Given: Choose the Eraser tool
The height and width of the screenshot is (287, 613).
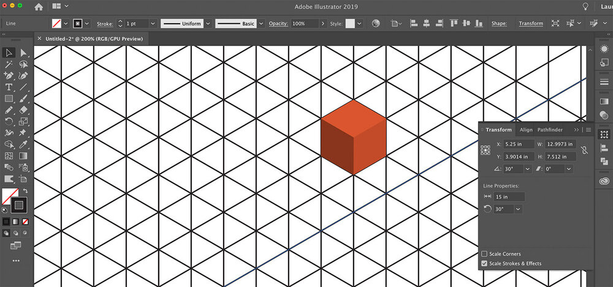Looking at the screenshot, I should pyautogui.click(x=23, y=110).
